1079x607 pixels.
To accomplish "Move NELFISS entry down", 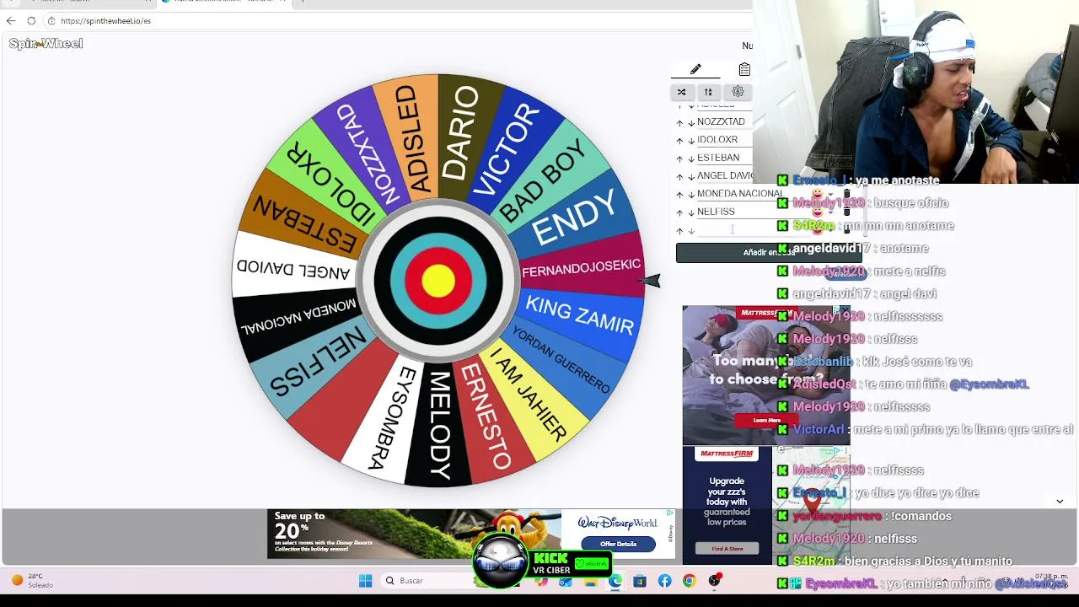I will coord(691,212).
